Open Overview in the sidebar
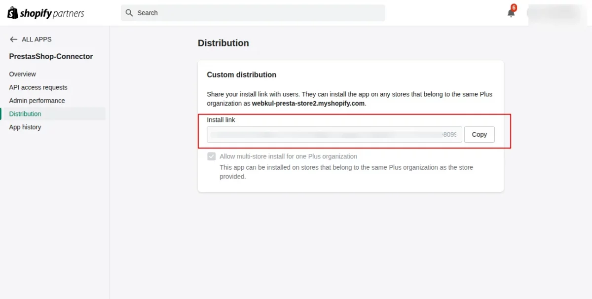The image size is (592, 299). 23,74
